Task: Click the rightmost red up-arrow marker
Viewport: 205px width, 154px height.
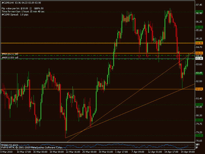Action: tap(177, 56)
